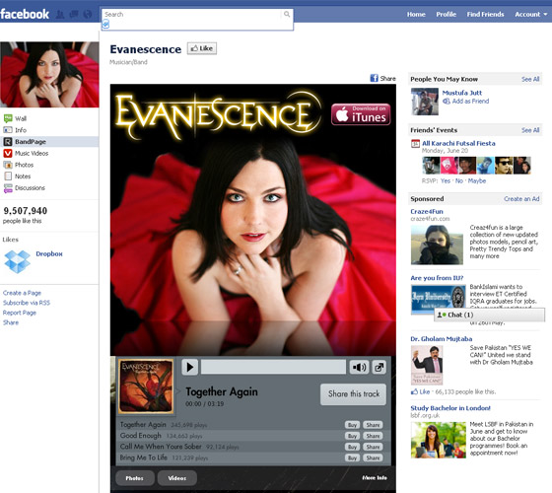Screen dimensions: 552x493
Task: Select Good Enough in track list
Action: [x=140, y=436]
